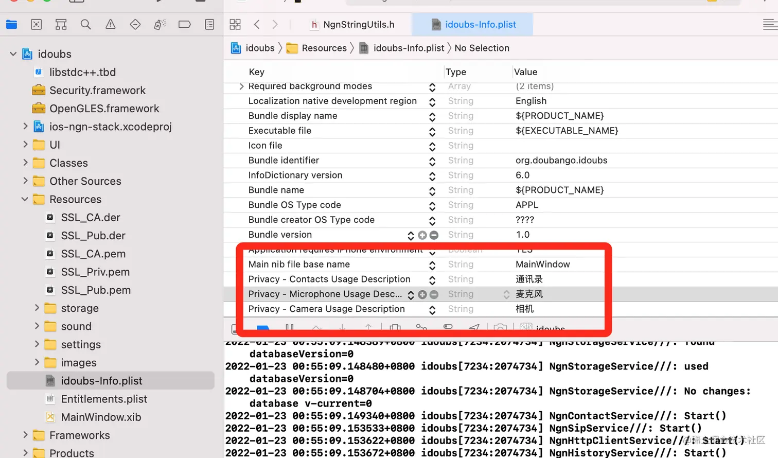This screenshot has height=458, width=778.
Task: Open key popup for Microphone Usage Description
Action: pyautogui.click(x=411, y=294)
